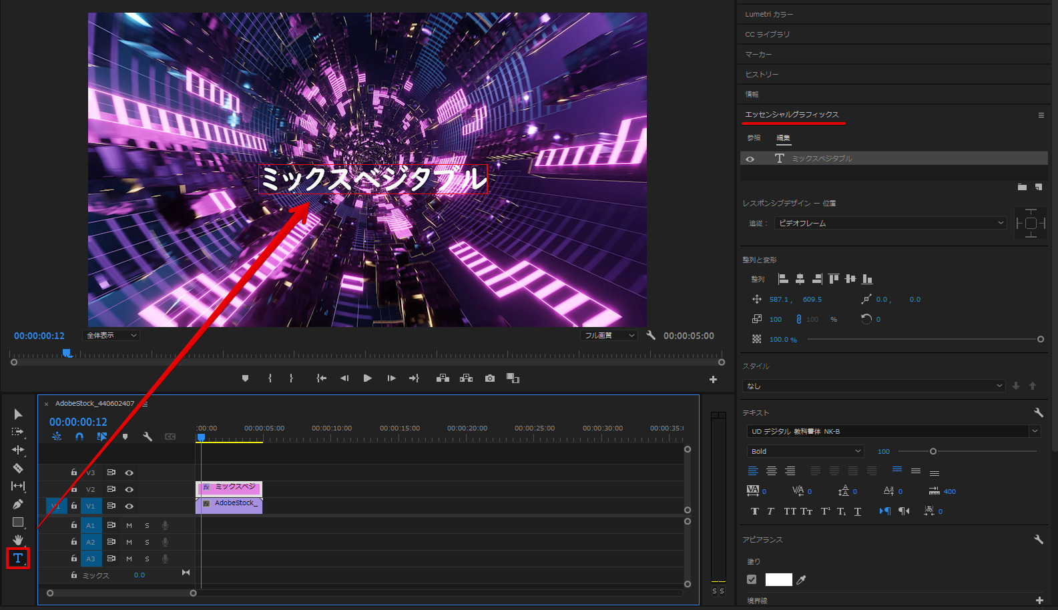Switch to the 参照 tab
This screenshot has height=610, width=1058.
(754, 138)
